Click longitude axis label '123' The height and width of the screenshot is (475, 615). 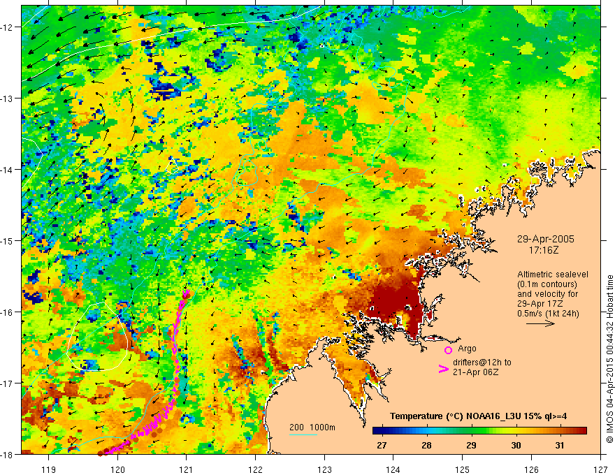324,469
